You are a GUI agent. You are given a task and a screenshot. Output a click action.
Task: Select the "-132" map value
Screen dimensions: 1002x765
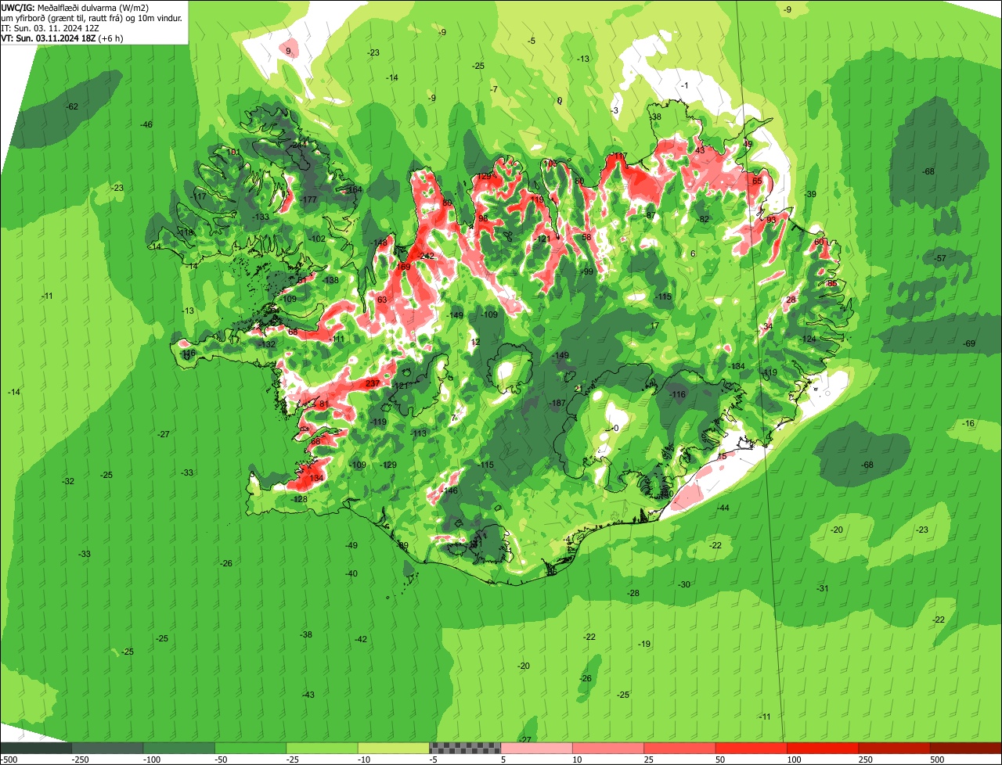point(268,345)
